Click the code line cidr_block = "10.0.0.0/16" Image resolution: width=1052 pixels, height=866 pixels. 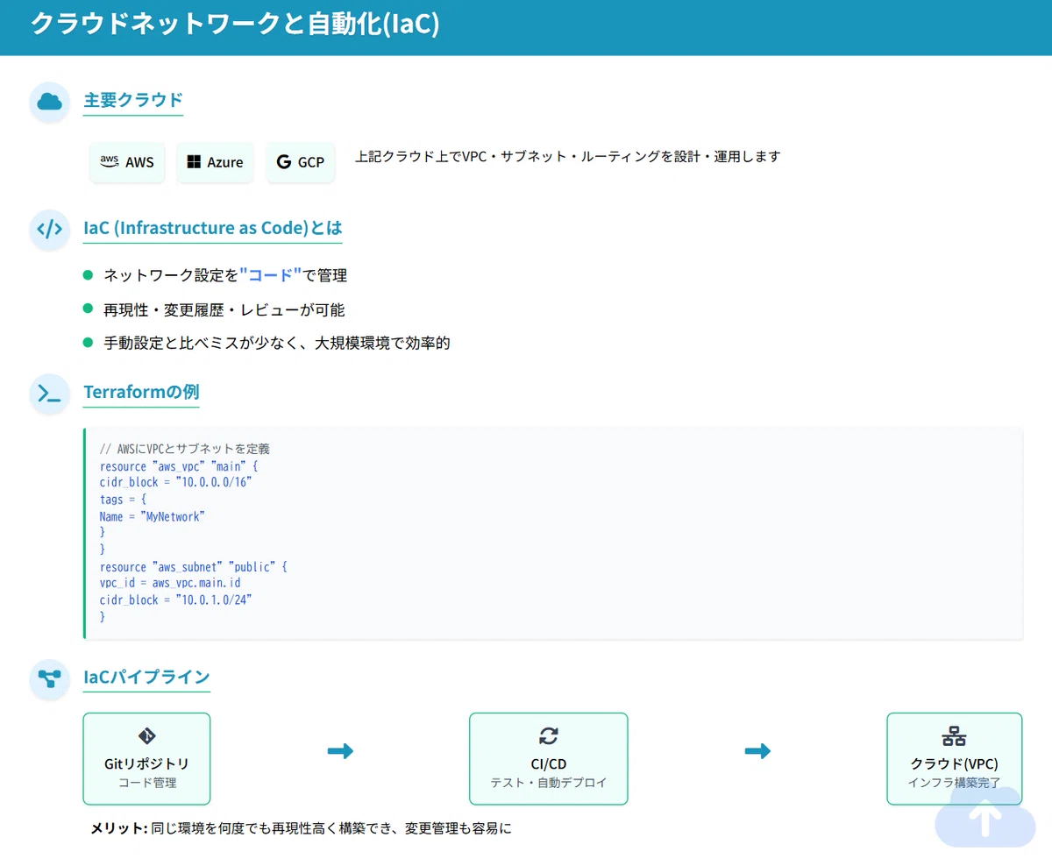click(x=176, y=483)
